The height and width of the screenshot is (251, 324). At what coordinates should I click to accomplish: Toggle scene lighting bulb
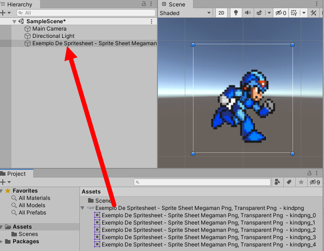coord(235,13)
